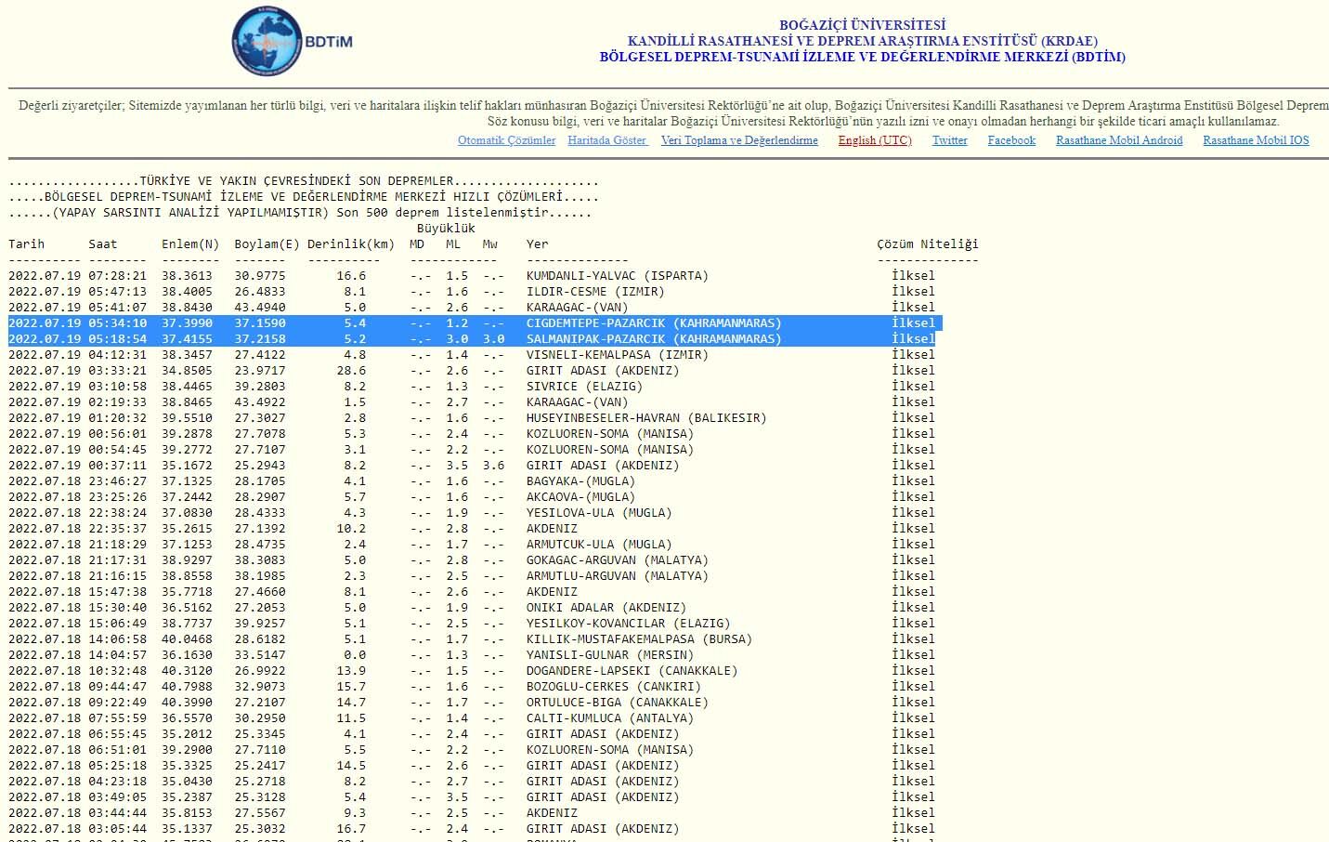Screen dimensions: 1329x842
Task: Click ARMUTCUK-ULA (MUGLA) location text
Action: point(599,545)
